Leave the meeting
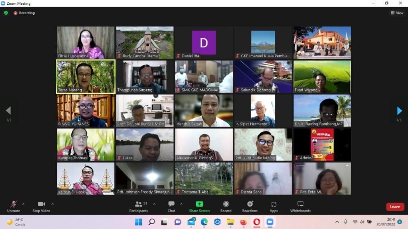 click(x=395, y=207)
